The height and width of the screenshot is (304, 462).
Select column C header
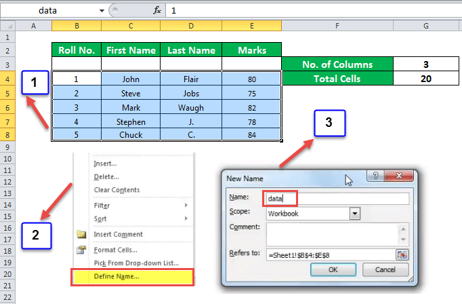click(x=131, y=26)
